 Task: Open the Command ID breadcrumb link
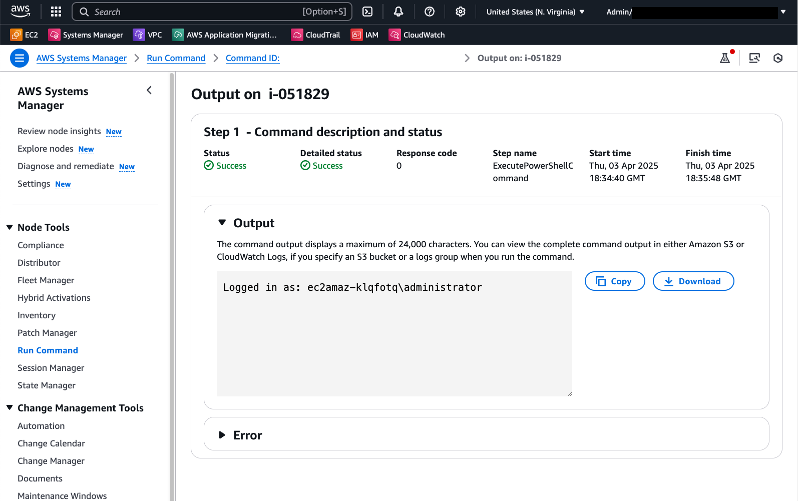coord(253,58)
